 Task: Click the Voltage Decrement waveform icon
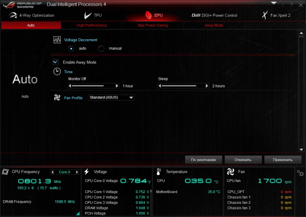57,40
